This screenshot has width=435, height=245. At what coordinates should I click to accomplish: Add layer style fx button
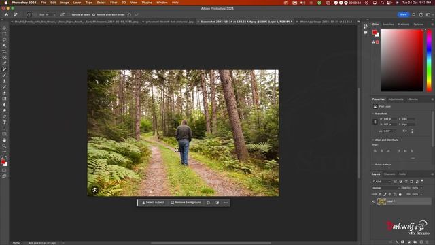(x=397, y=242)
